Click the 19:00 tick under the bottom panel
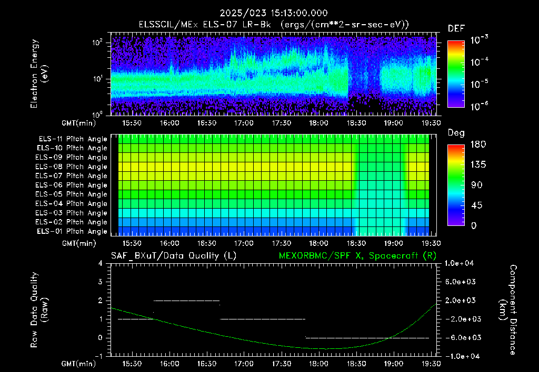 (394, 364)
